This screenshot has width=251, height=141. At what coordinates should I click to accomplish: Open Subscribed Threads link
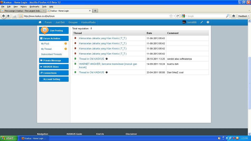pos(51,54)
